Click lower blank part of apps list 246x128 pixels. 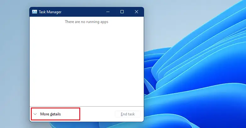(x=87, y=94)
